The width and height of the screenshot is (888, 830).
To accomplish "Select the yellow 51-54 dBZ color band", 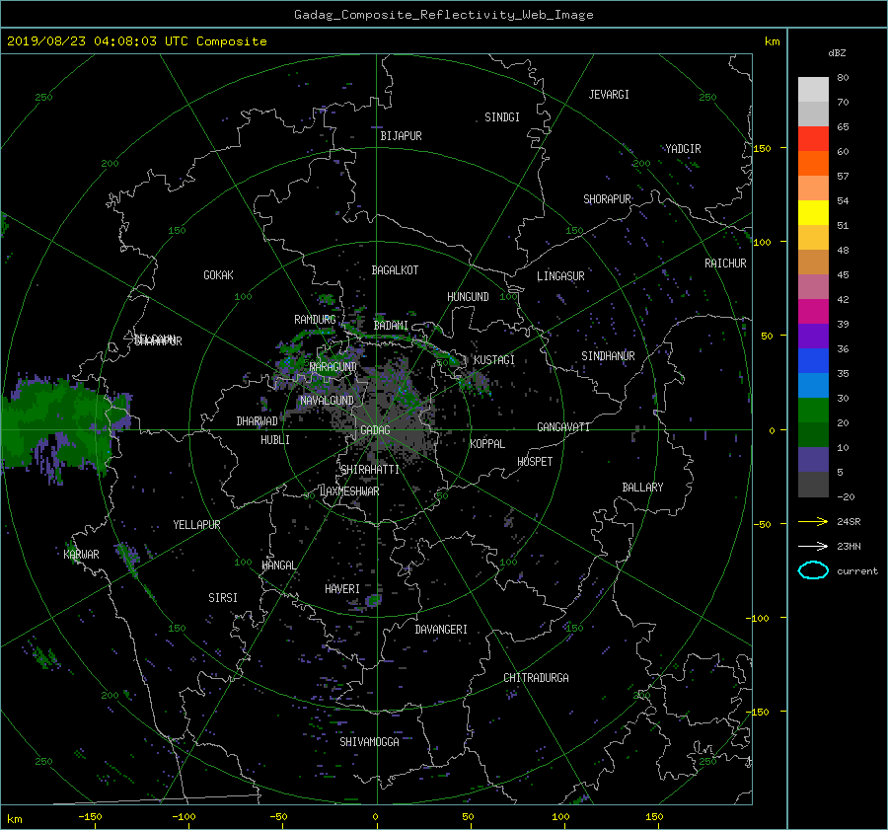I will coord(813,213).
